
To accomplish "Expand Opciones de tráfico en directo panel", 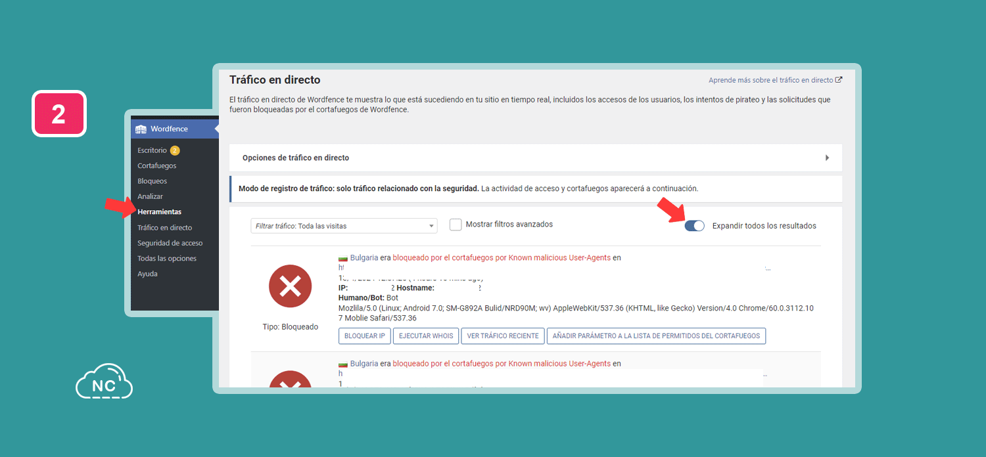I will 536,158.
